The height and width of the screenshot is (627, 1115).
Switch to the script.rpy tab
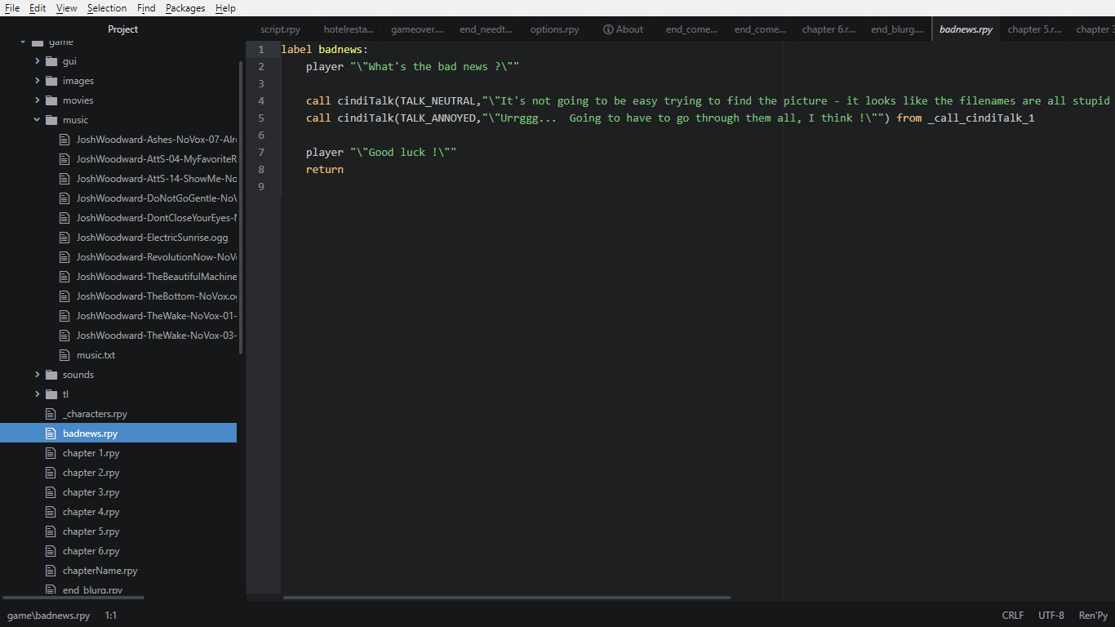click(280, 29)
